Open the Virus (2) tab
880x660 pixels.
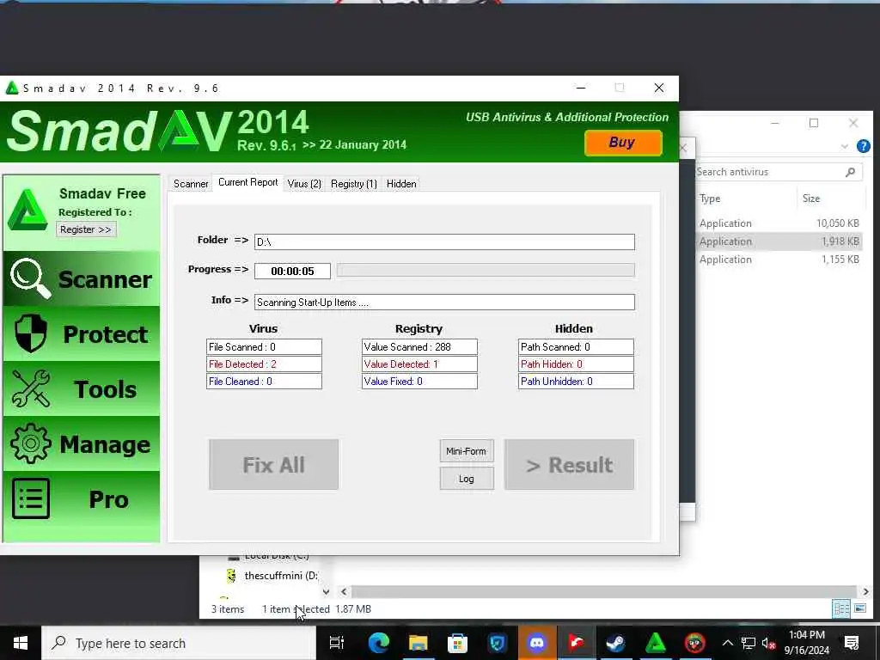[304, 184]
